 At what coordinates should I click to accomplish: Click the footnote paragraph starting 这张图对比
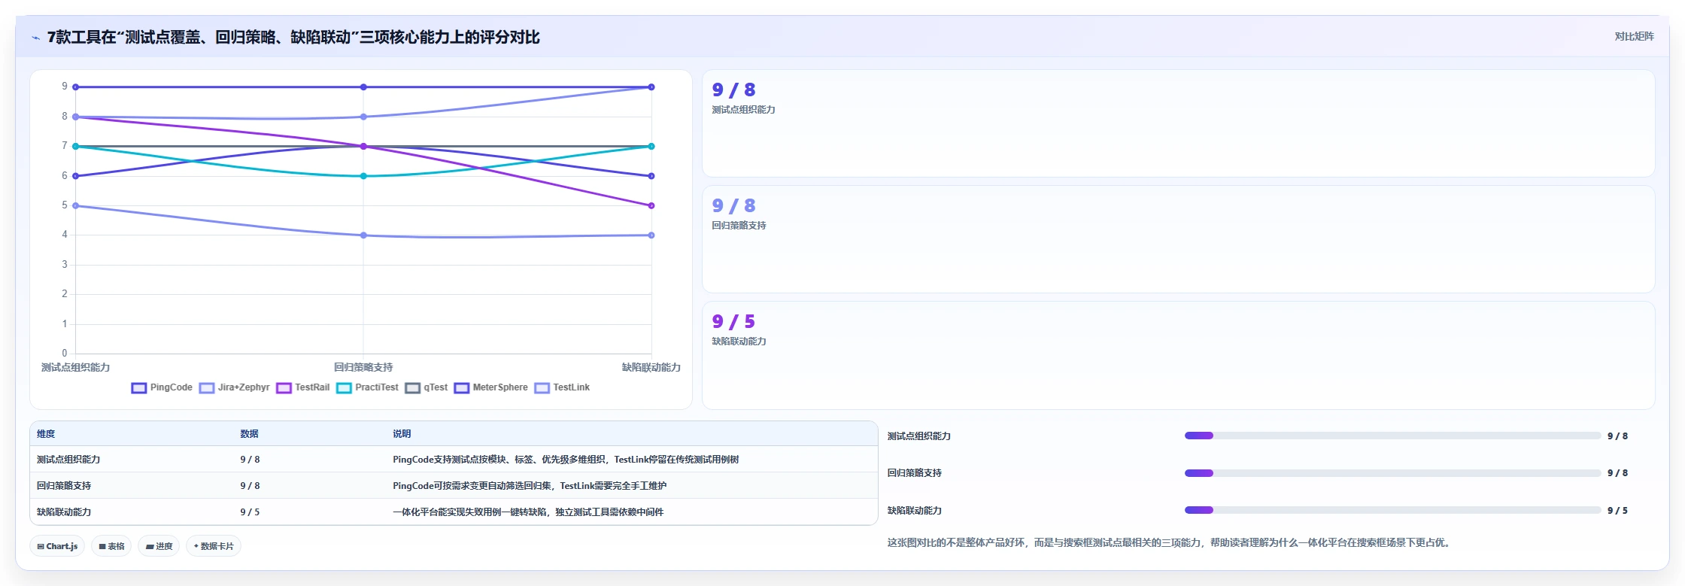[1170, 543]
